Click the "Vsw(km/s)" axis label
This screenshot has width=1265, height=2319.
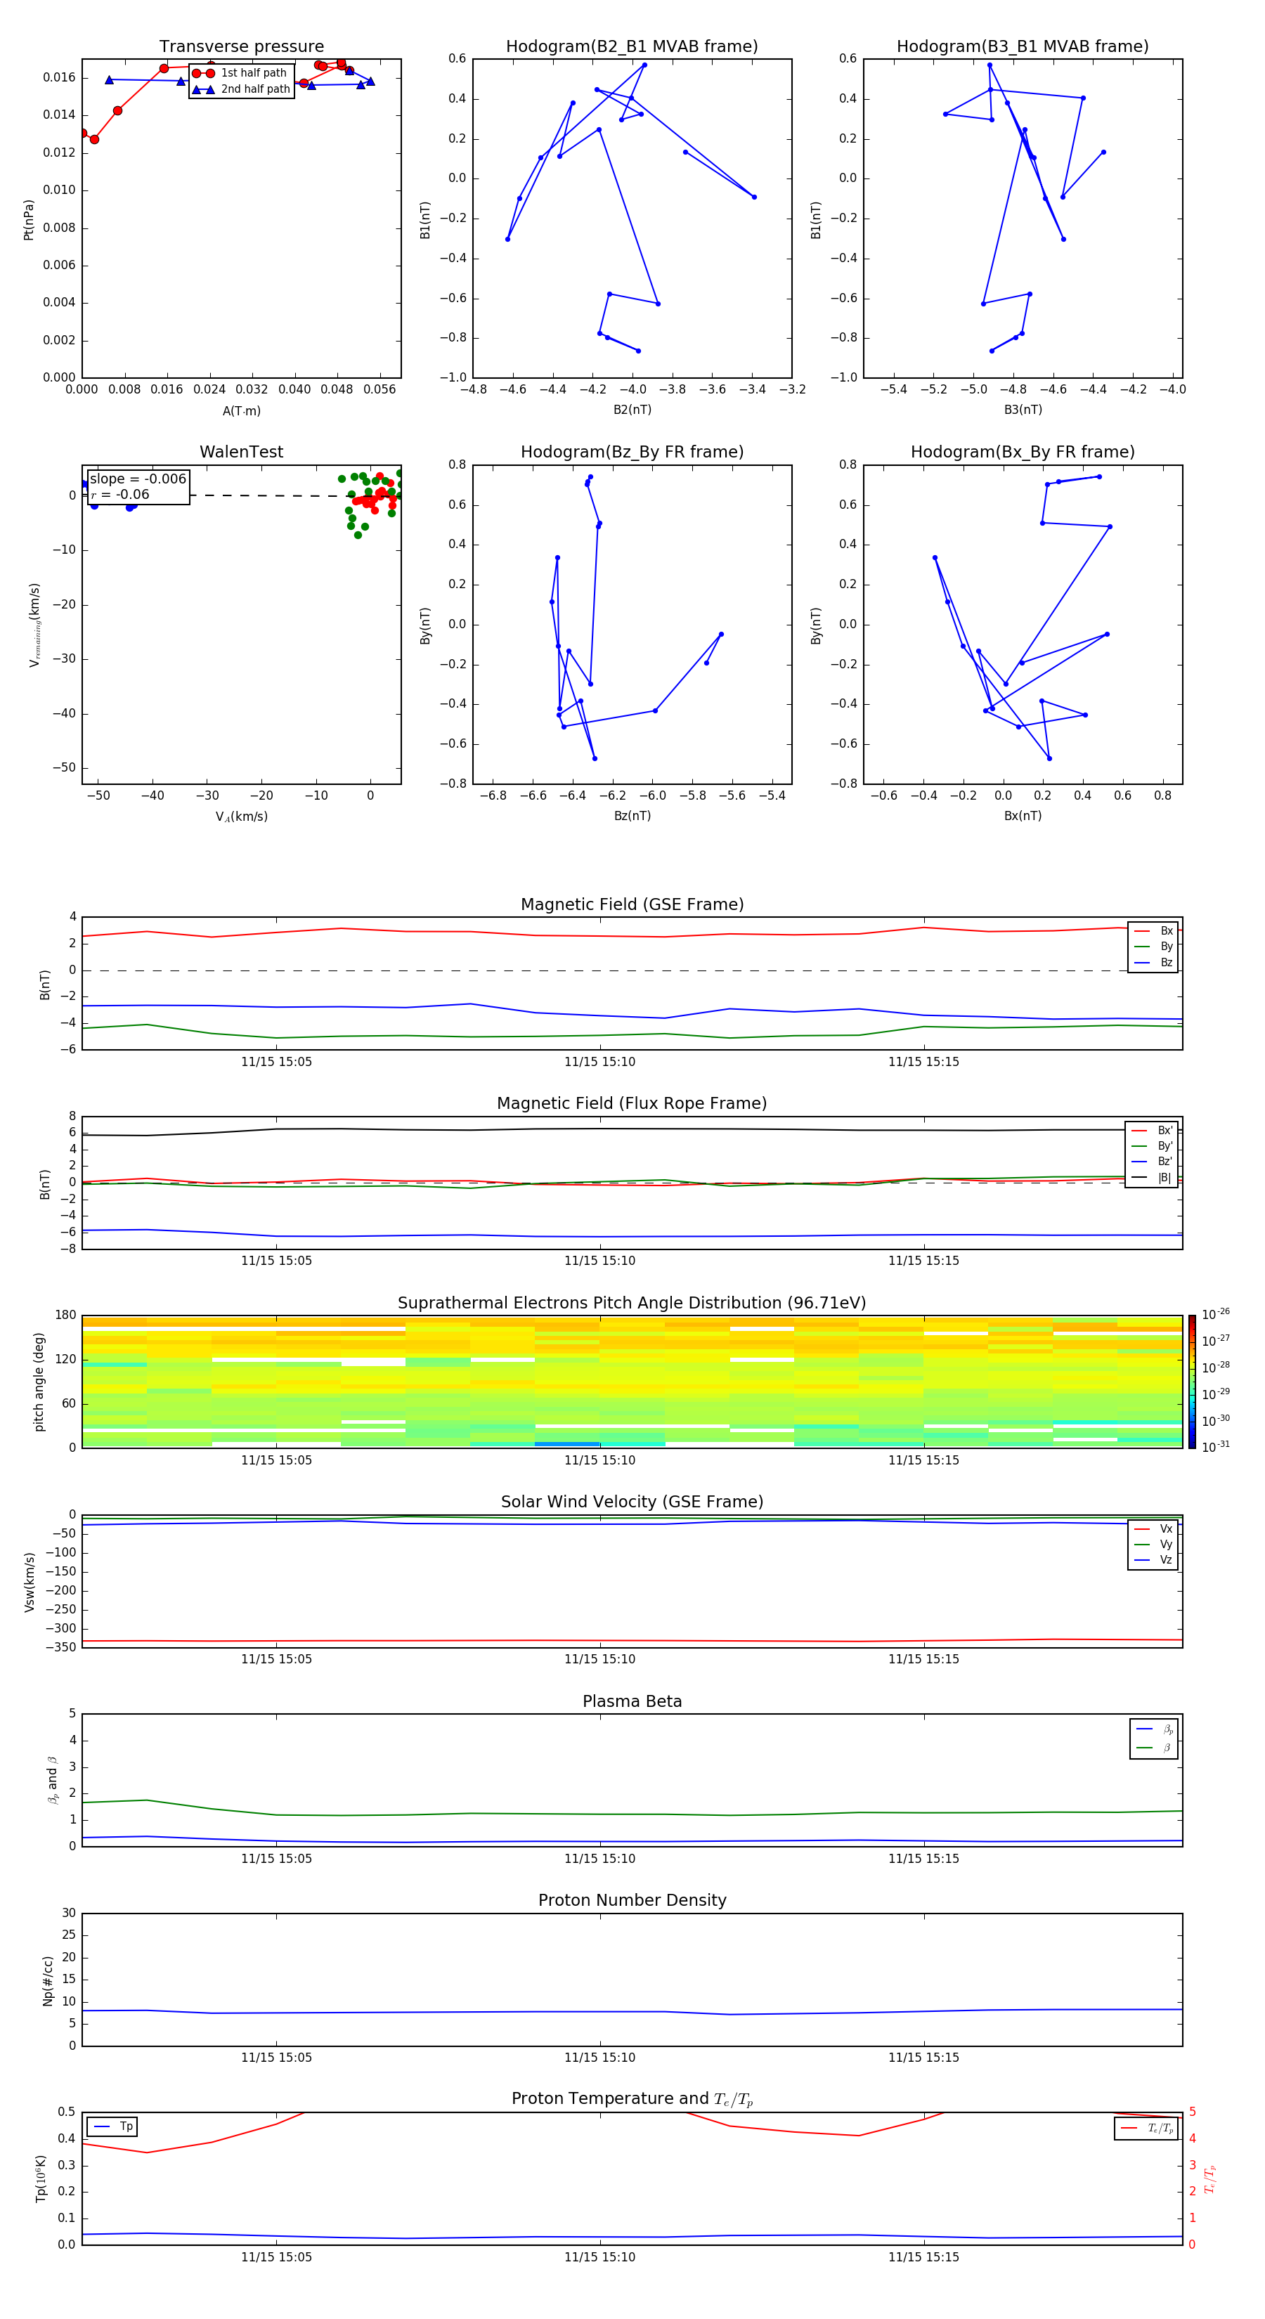coord(29,1582)
